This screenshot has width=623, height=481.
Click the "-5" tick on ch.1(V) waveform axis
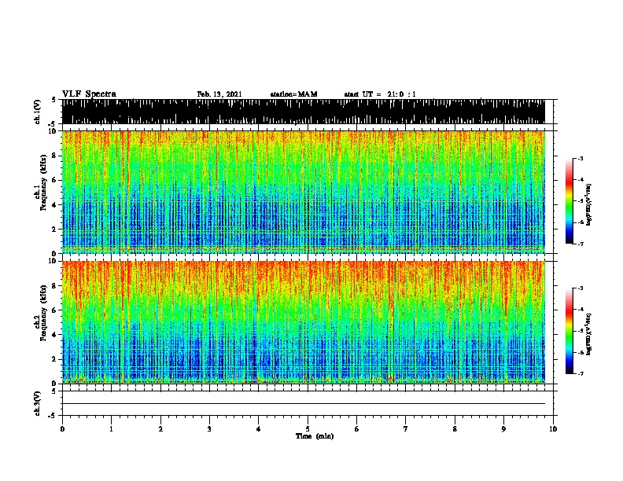(53, 124)
